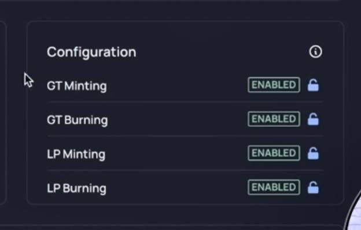Viewport: 361px width, 230px height.
Task: Click the divider line below LP Minting
Action: click(x=185, y=170)
